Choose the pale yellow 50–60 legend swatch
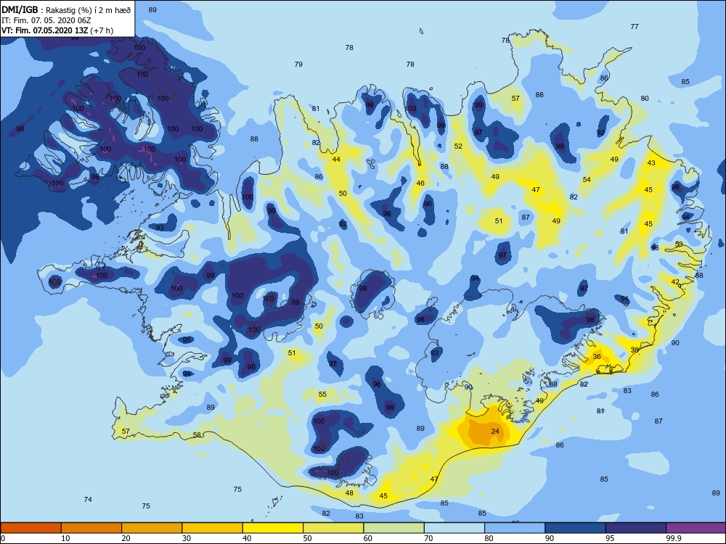Viewport: 726px width, 544px height. click(333, 528)
